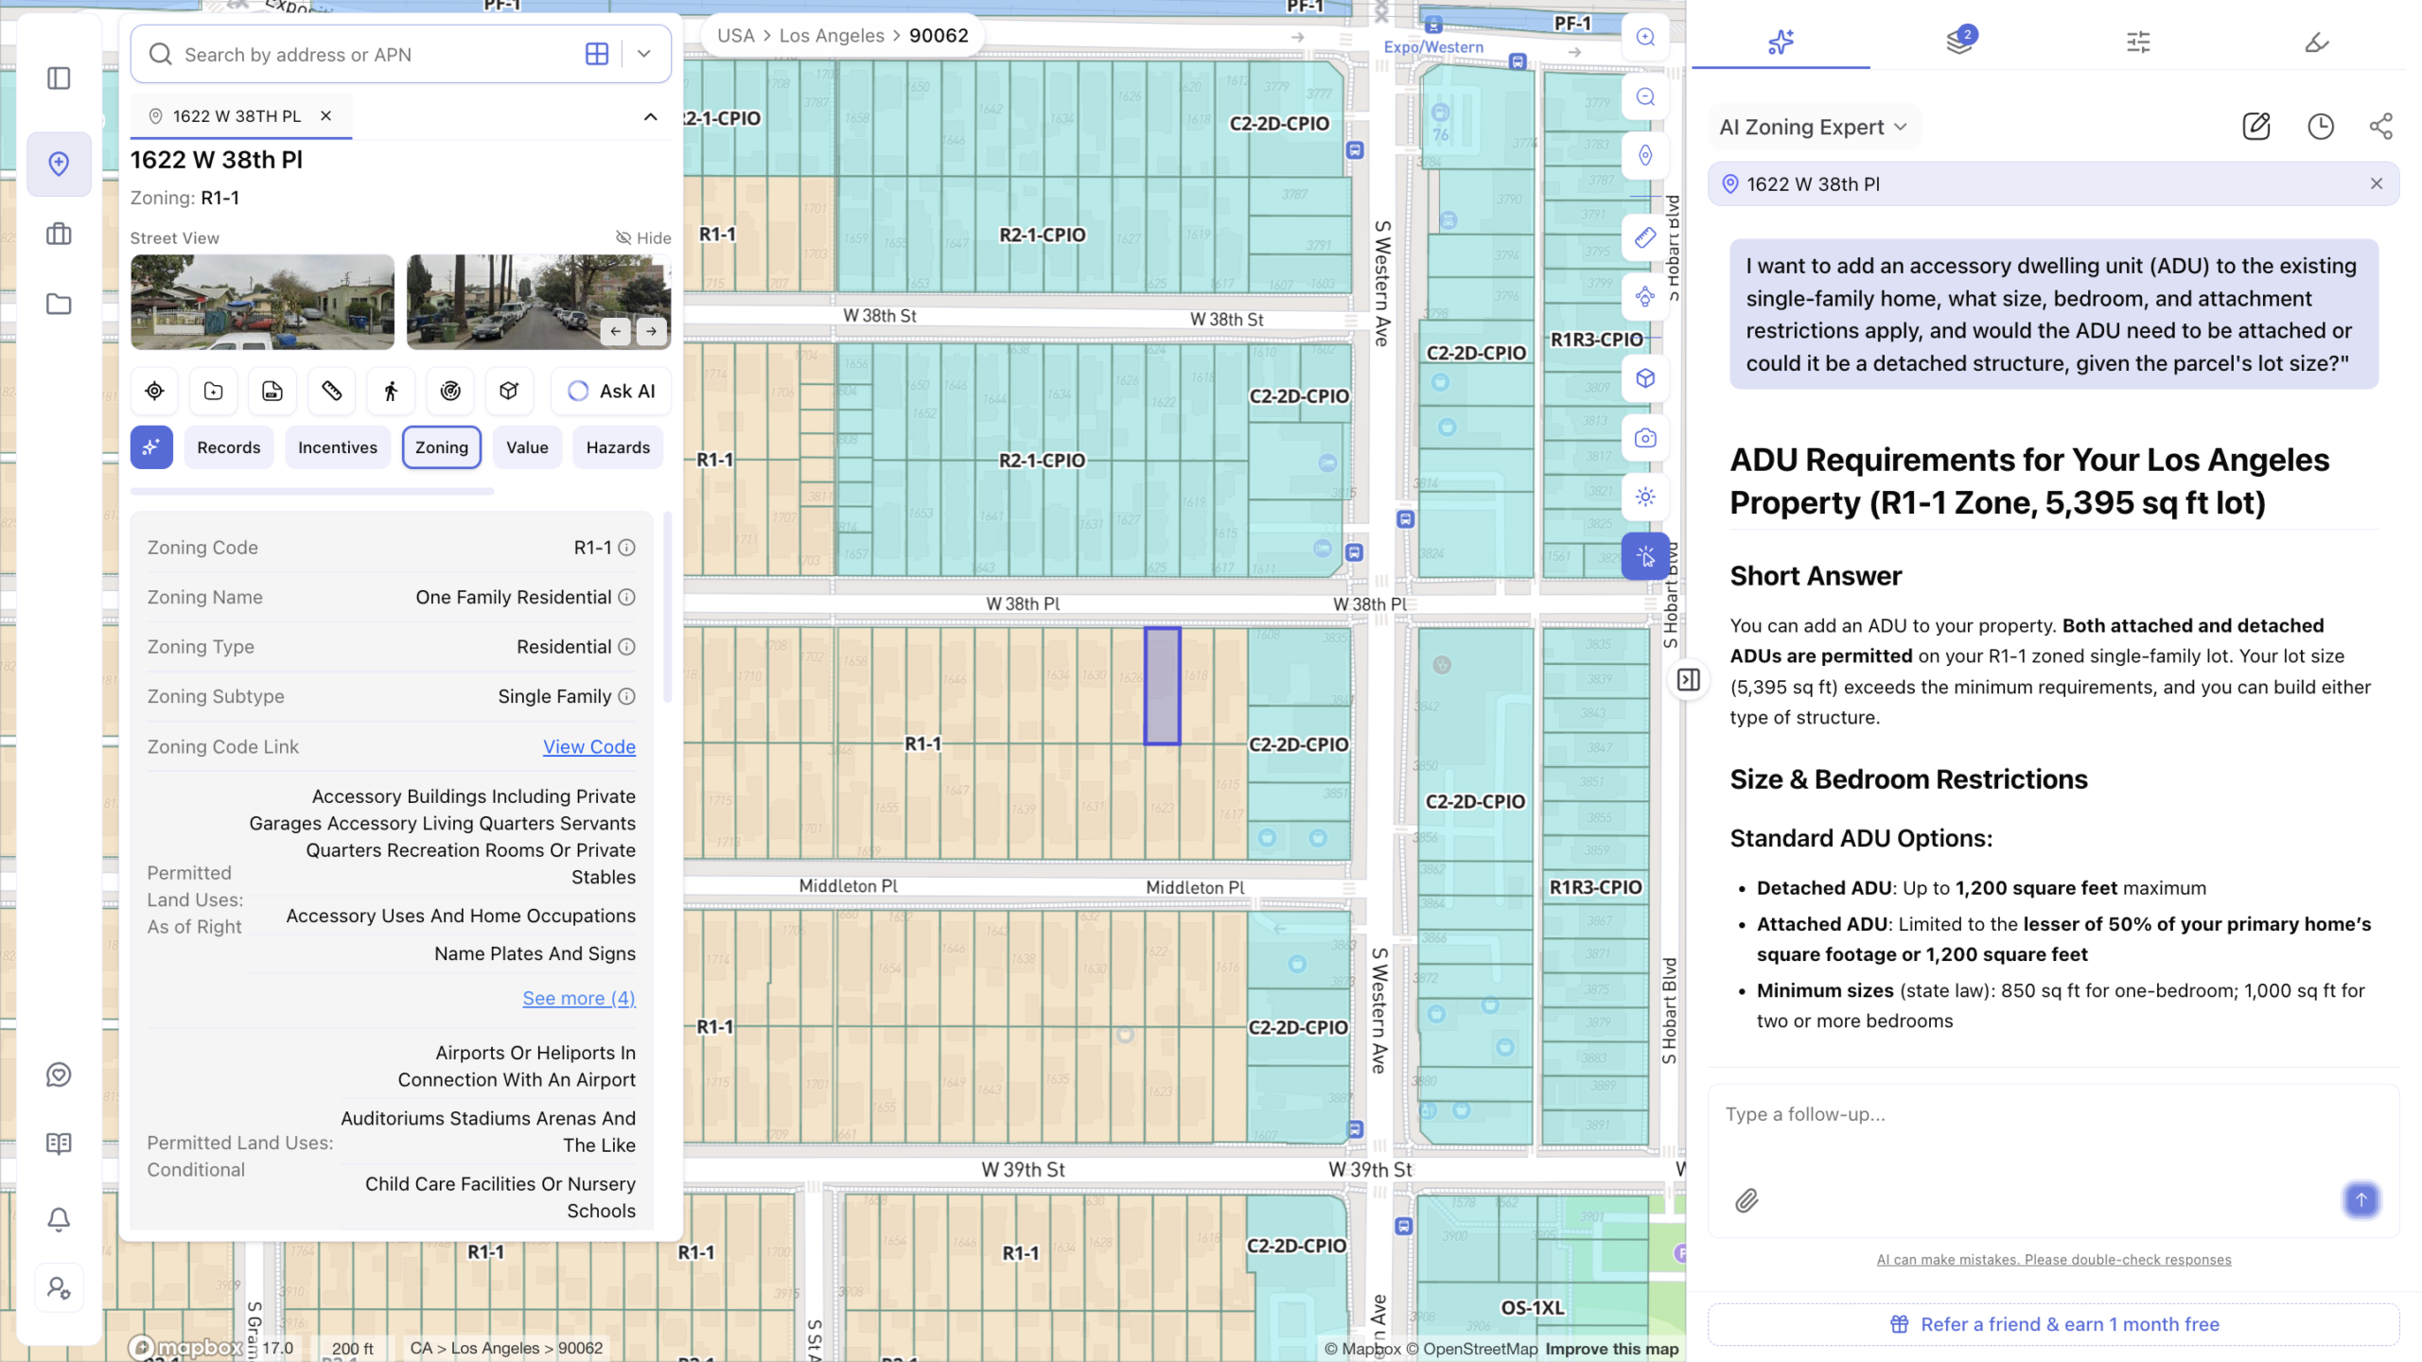The image size is (2422, 1362).
Task: Advance Street View with next arrow
Action: (x=651, y=331)
